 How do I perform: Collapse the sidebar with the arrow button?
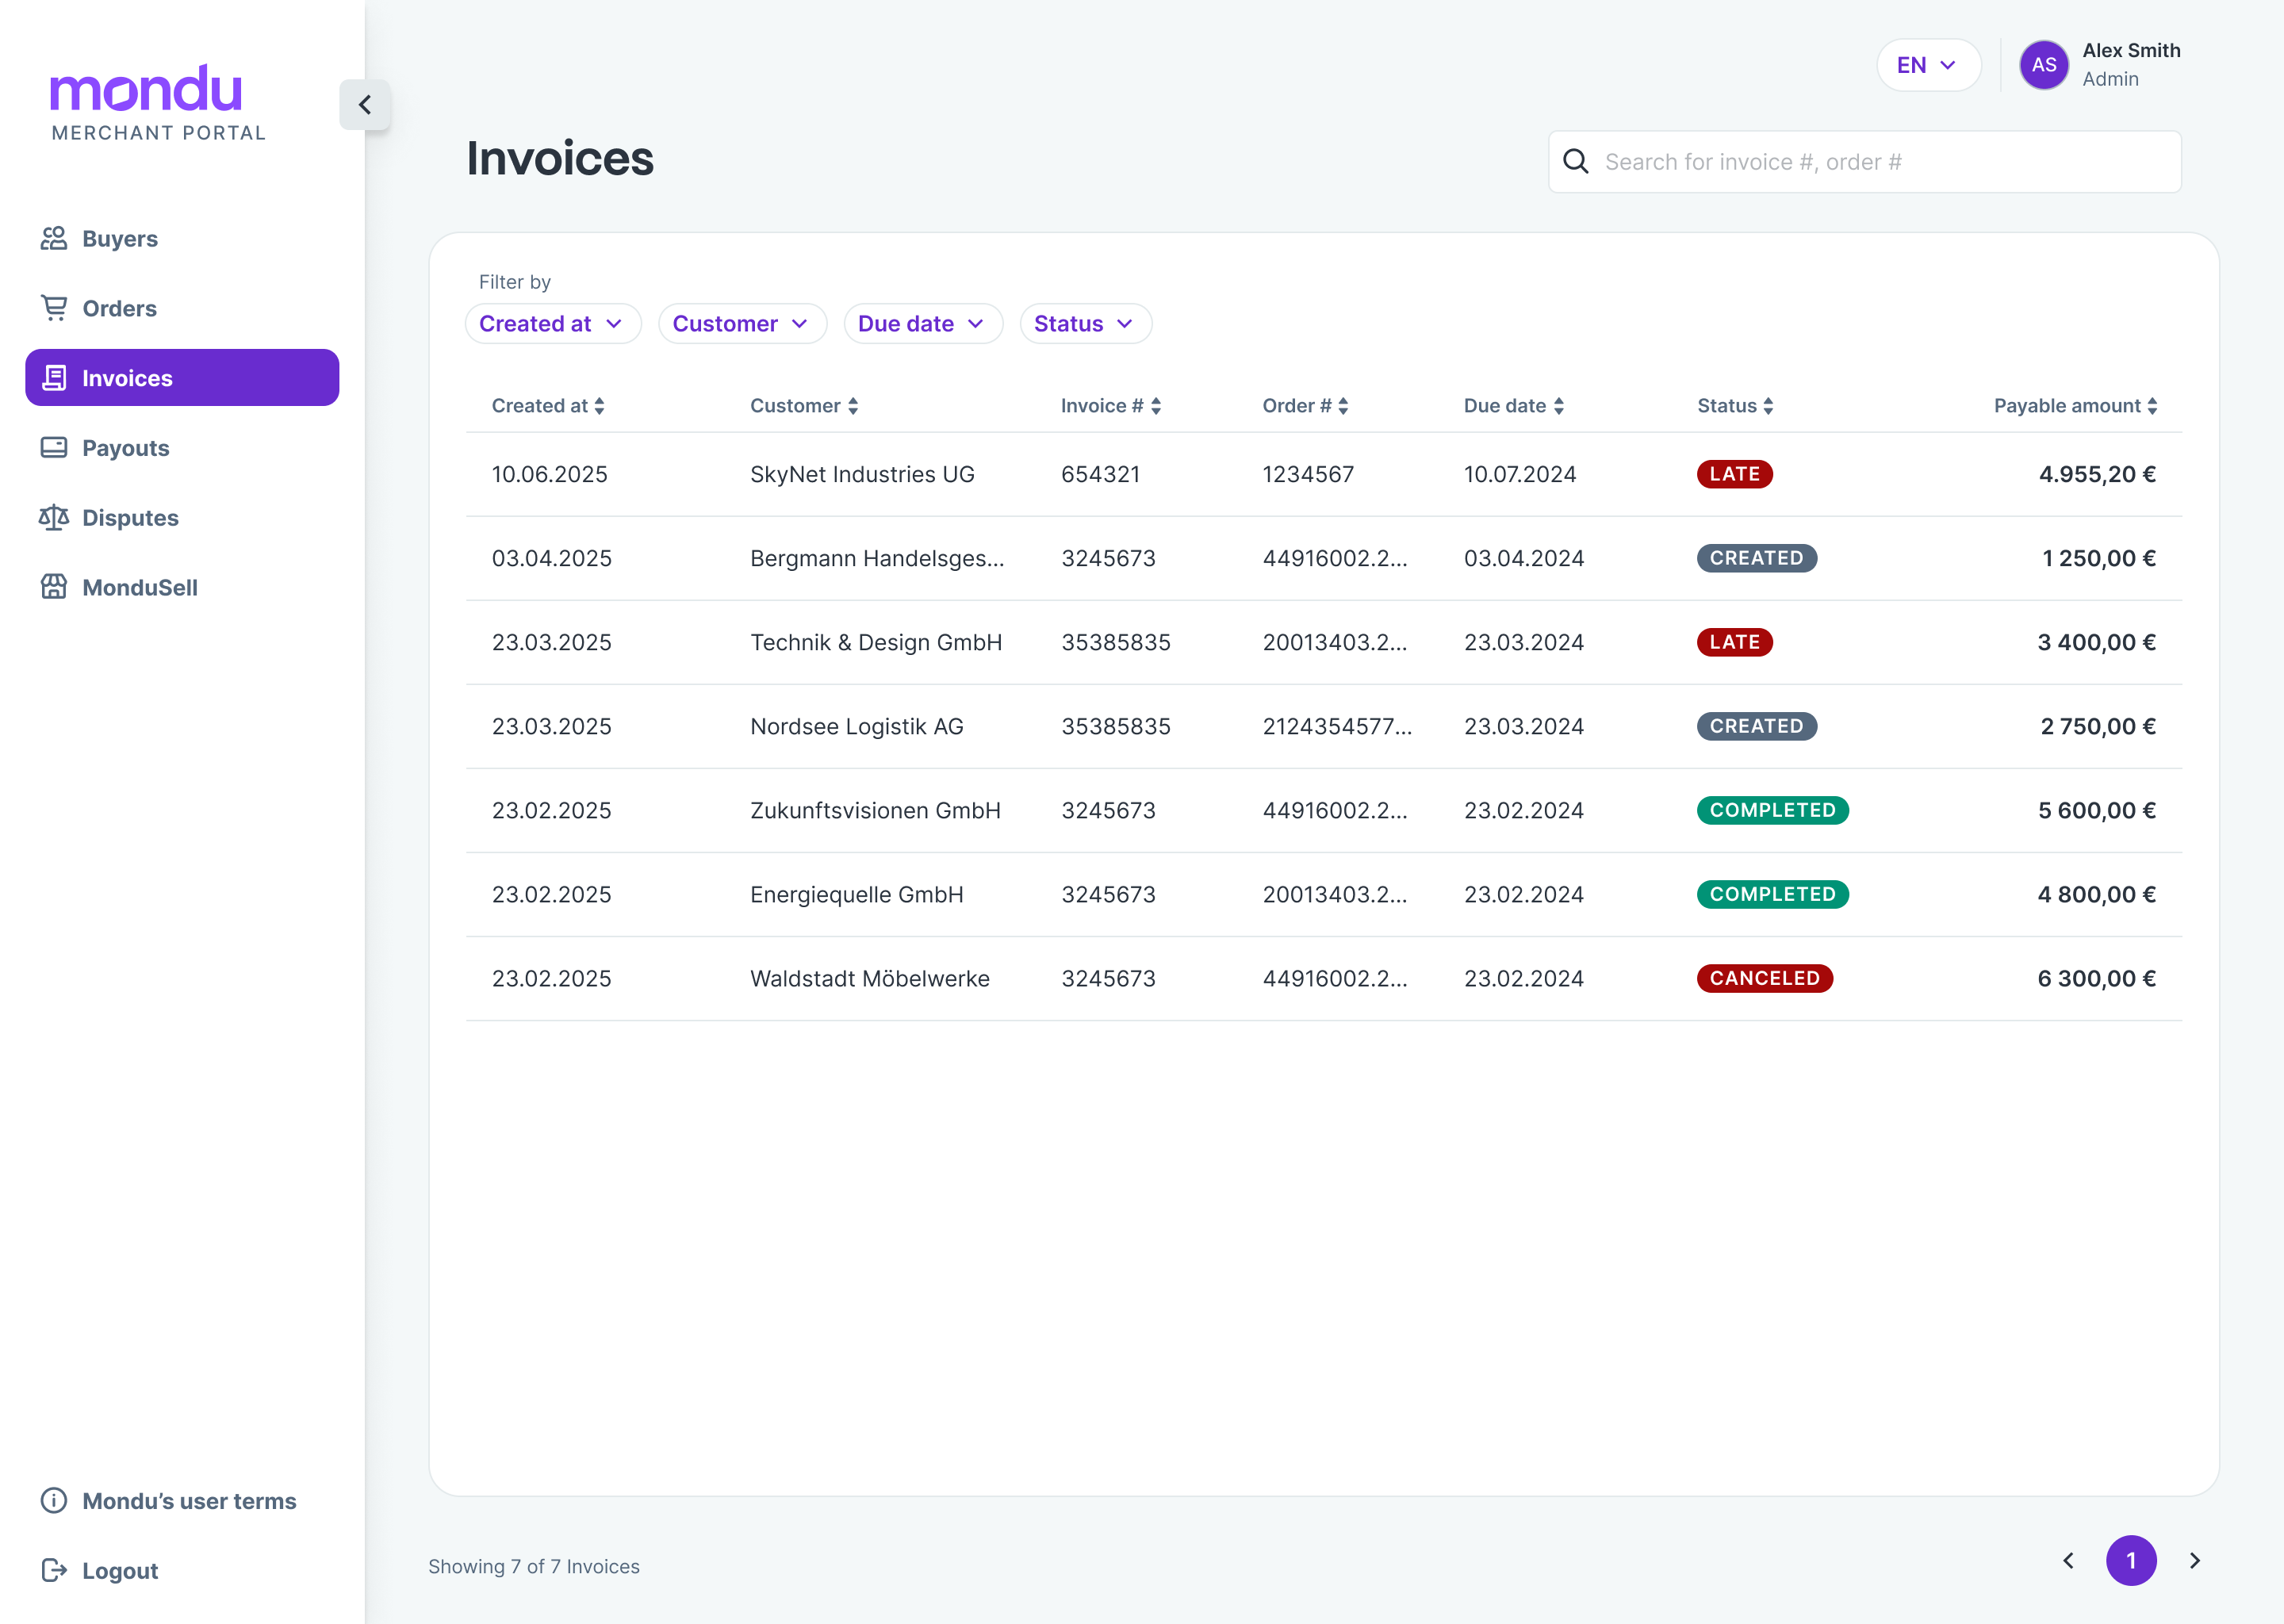[365, 105]
